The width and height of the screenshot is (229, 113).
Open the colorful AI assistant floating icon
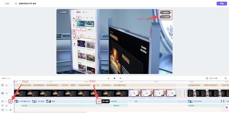pos(227,107)
